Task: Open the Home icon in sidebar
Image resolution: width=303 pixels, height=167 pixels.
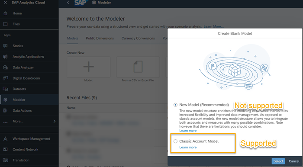Action: (5, 13)
